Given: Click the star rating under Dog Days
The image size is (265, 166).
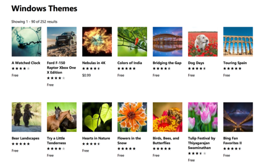Looking at the screenshot, I should point(197,69).
